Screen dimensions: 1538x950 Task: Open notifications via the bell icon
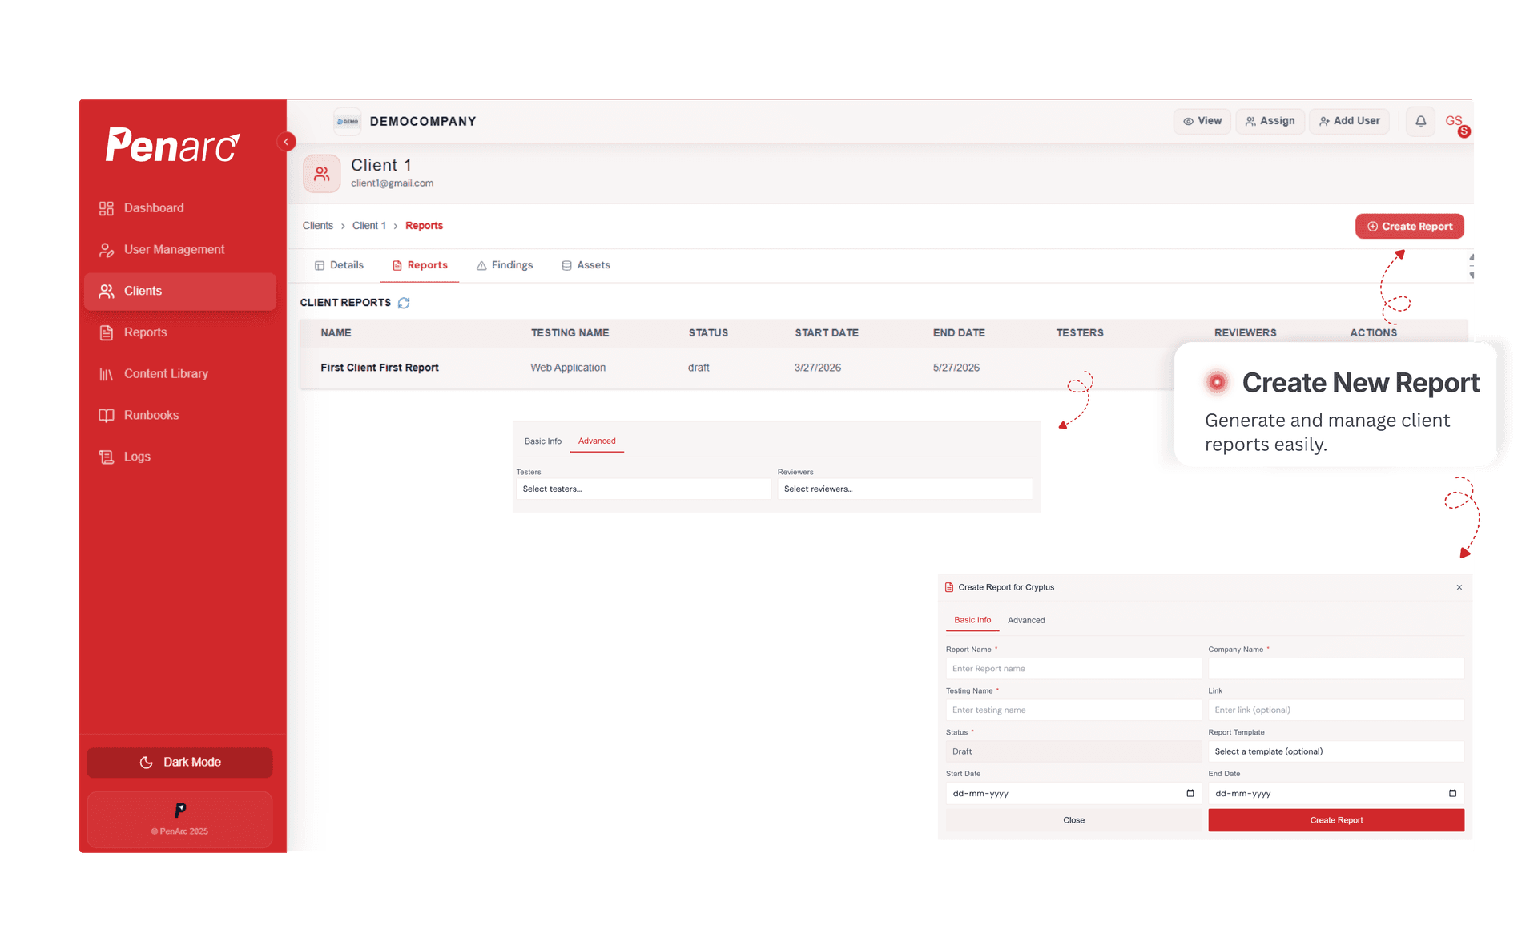pos(1420,121)
